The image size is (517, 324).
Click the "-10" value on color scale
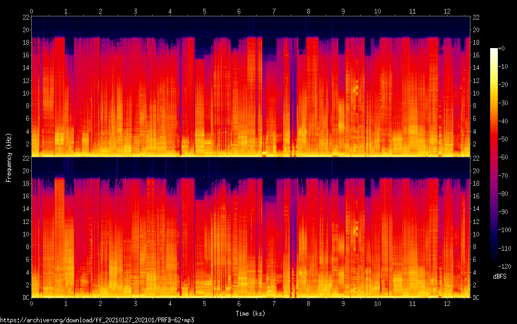tap(503, 67)
